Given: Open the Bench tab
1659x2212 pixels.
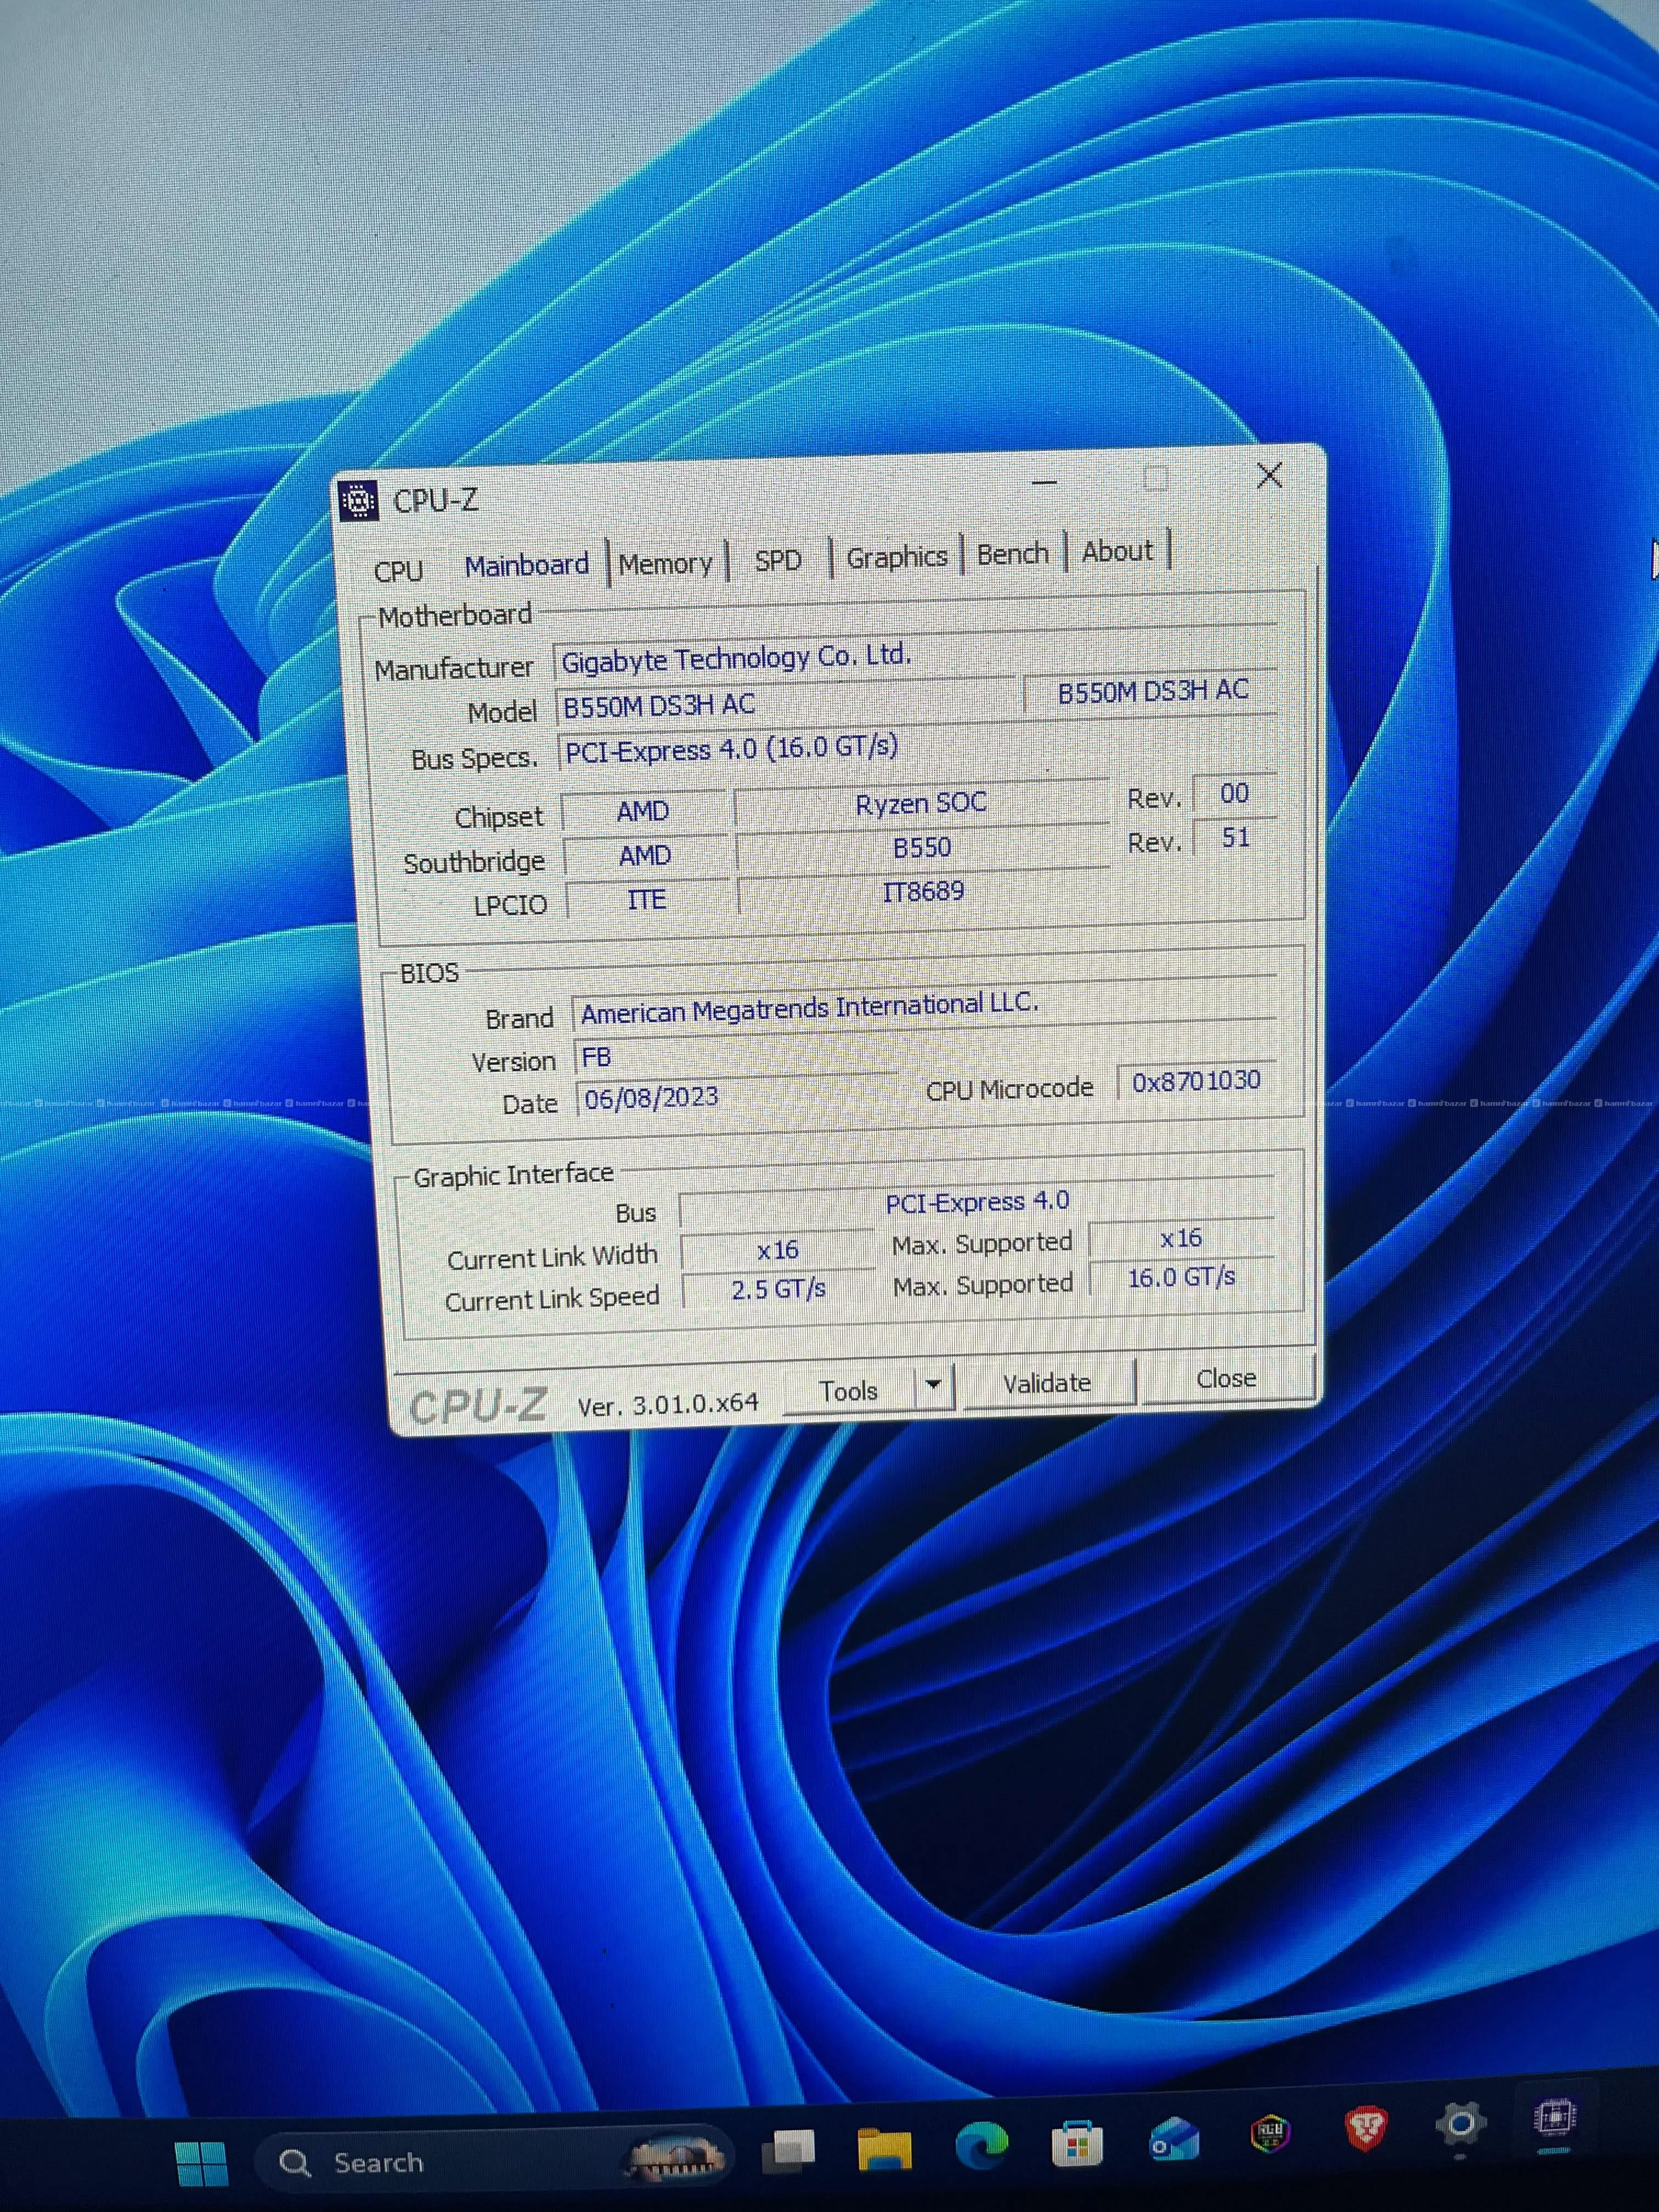Looking at the screenshot, I should (x=1013, y=554).
